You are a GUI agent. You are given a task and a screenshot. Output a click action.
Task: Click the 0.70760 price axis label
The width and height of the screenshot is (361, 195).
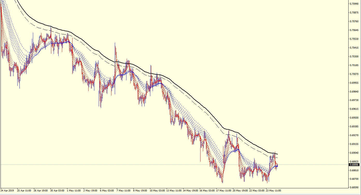tap(354, 21)
